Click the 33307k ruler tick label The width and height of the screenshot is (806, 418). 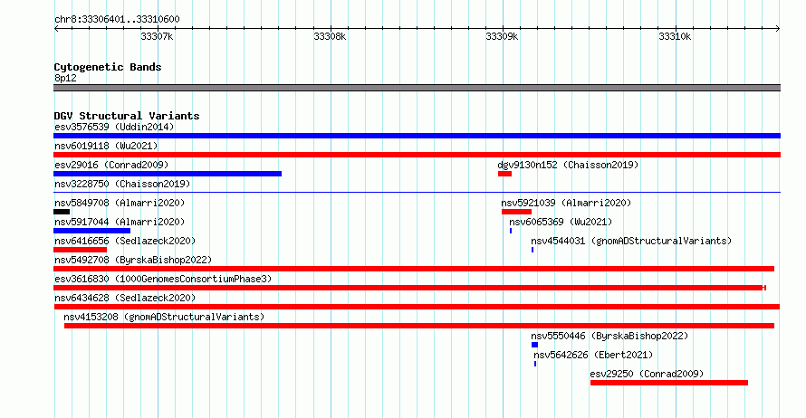pyautogui.click(x=157, y=36)
